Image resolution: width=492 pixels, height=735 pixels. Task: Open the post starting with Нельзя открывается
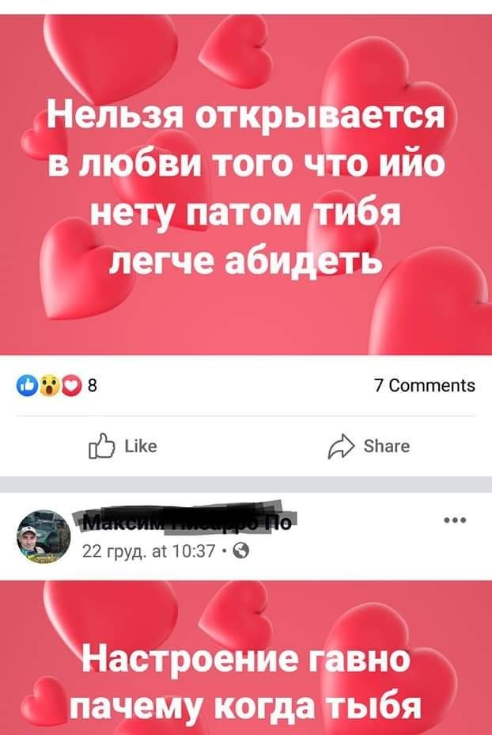[x=246, y=185]
